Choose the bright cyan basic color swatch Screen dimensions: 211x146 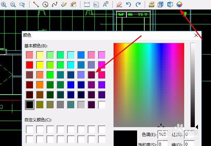click(x=71, y=65)
